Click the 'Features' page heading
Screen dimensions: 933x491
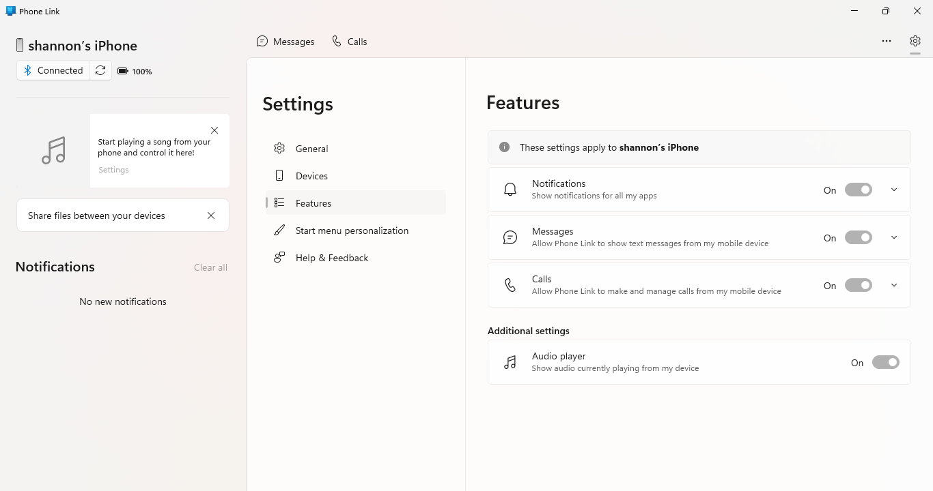click(523, 103)
